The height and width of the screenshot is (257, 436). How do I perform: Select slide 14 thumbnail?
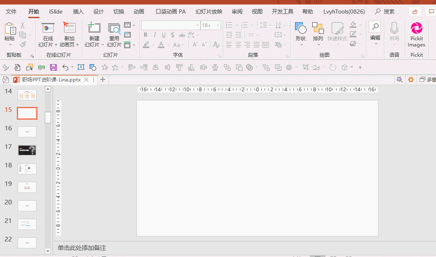(27, 95)
